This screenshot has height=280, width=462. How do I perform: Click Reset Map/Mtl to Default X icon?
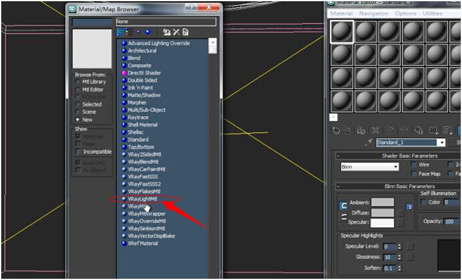click(x=375, y=130)
